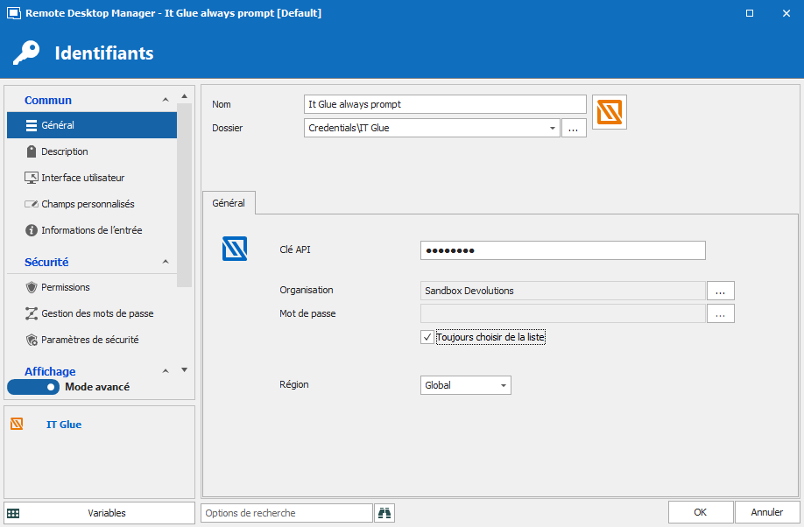
Task: Select the Général tab
Action: pos(229,202)
